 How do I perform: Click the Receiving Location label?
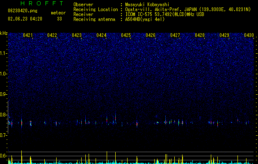tap(96, 9)
